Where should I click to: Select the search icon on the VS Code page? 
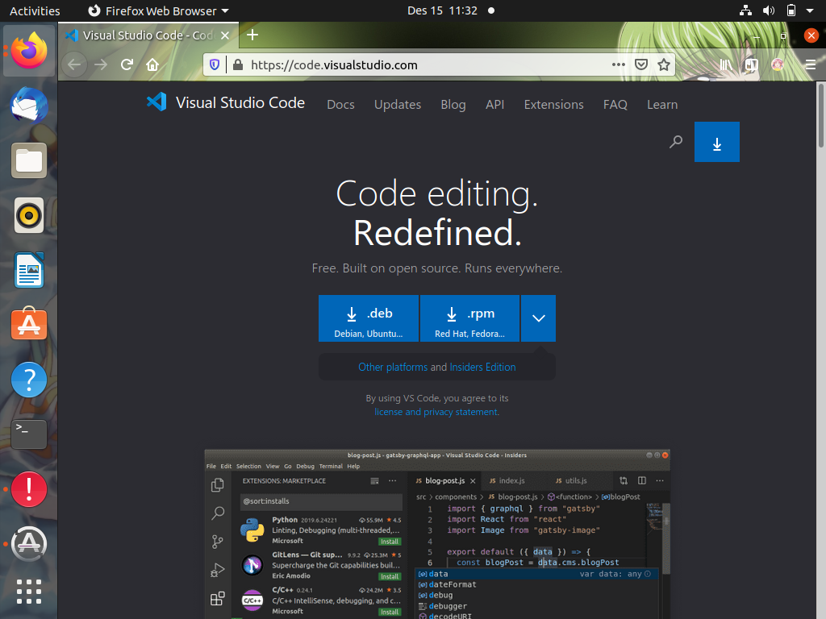pyautogui.click(x=675, y=141)
